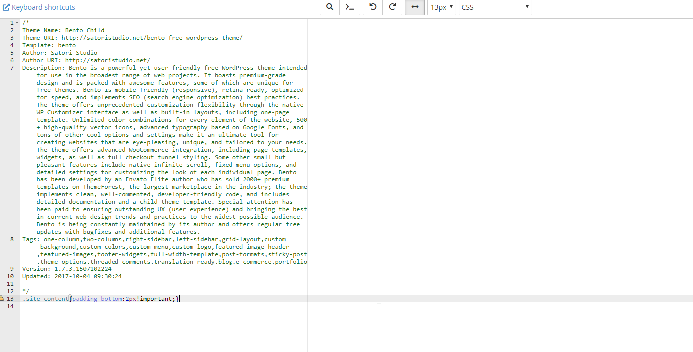The image size is (693, 352).
Task: Click line number 14 in gutter
Action: point(10,306)
